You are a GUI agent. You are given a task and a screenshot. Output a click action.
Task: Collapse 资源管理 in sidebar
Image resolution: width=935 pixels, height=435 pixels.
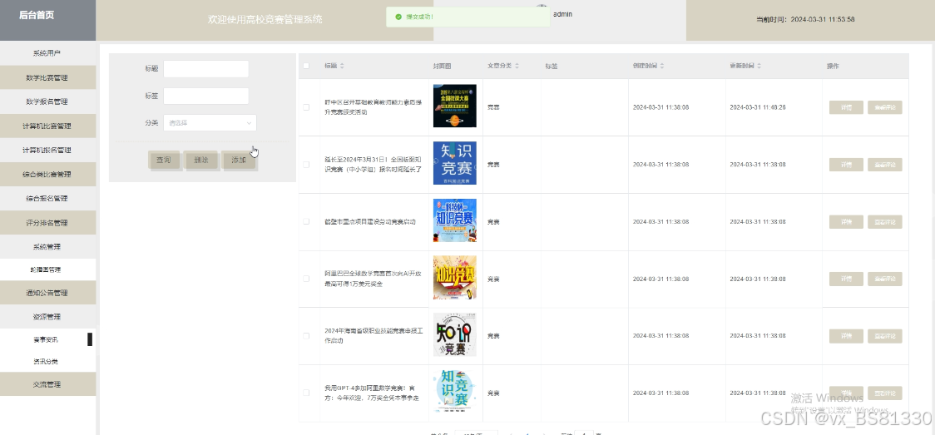pos(47,316)
